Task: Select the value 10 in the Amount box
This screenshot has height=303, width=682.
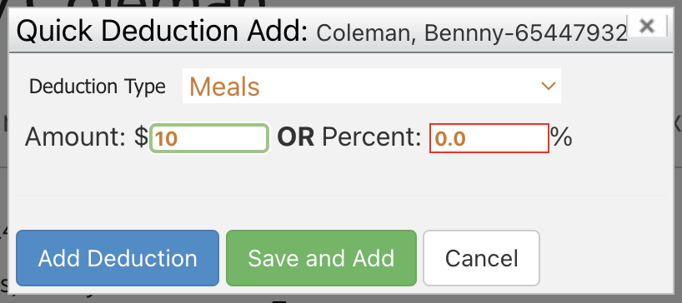Action: point(166,139)
